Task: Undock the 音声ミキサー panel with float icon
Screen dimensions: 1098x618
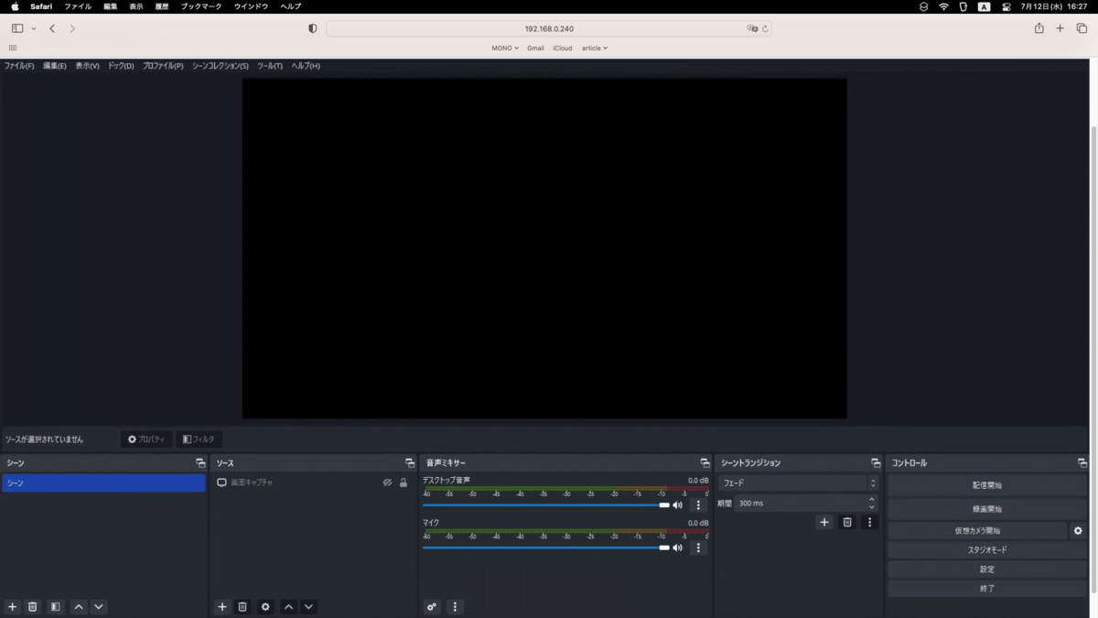Action: [705, 463]
